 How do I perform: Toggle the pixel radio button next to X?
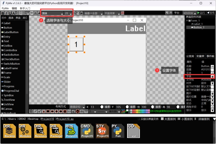click(102, 107)
